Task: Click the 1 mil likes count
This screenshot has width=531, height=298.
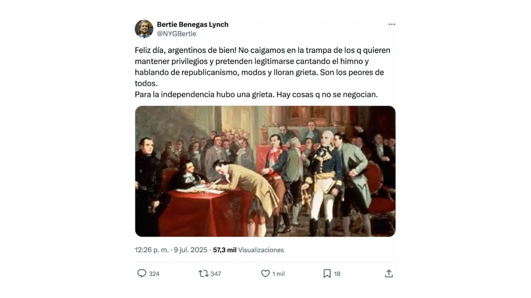Action: click(278, 274)
